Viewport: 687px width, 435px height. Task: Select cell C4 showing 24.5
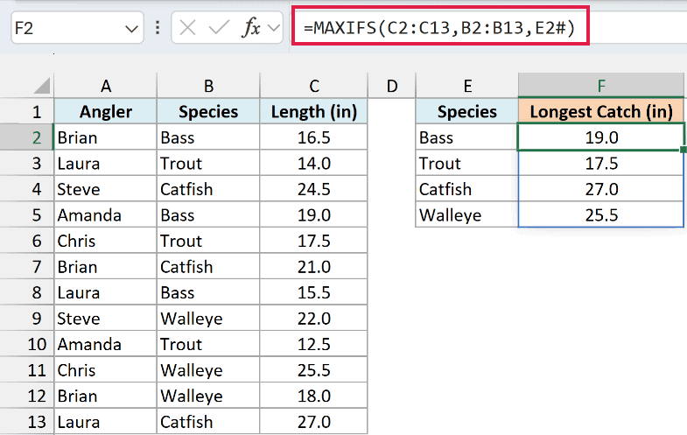(x=313, y=189)
